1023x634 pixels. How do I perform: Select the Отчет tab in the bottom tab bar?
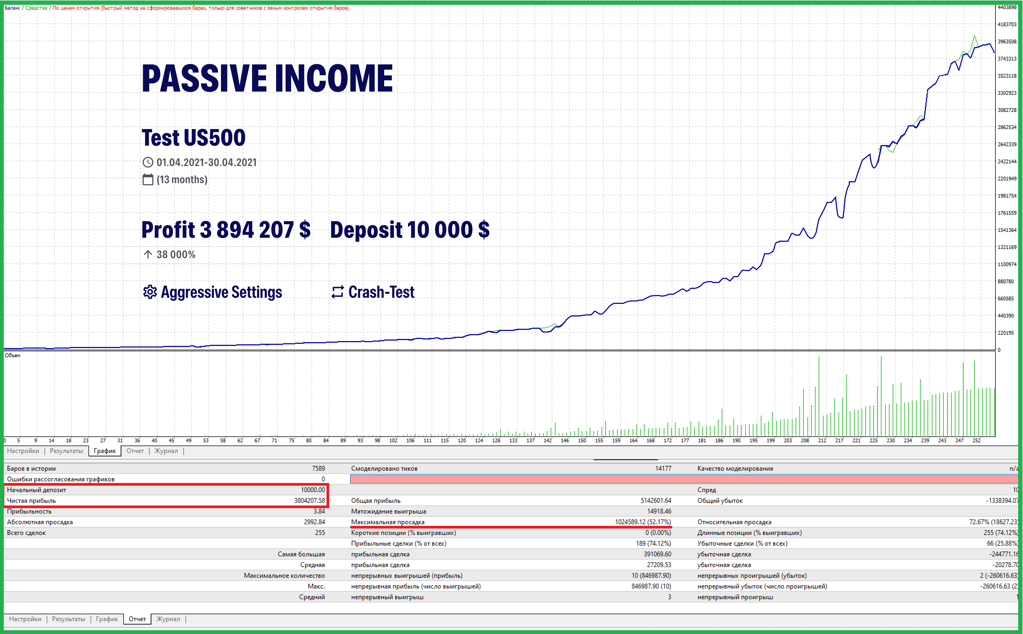137,619
